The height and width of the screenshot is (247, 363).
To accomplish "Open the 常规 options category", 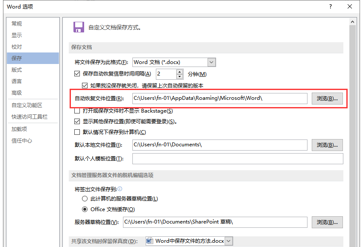I will coord(33,23).
